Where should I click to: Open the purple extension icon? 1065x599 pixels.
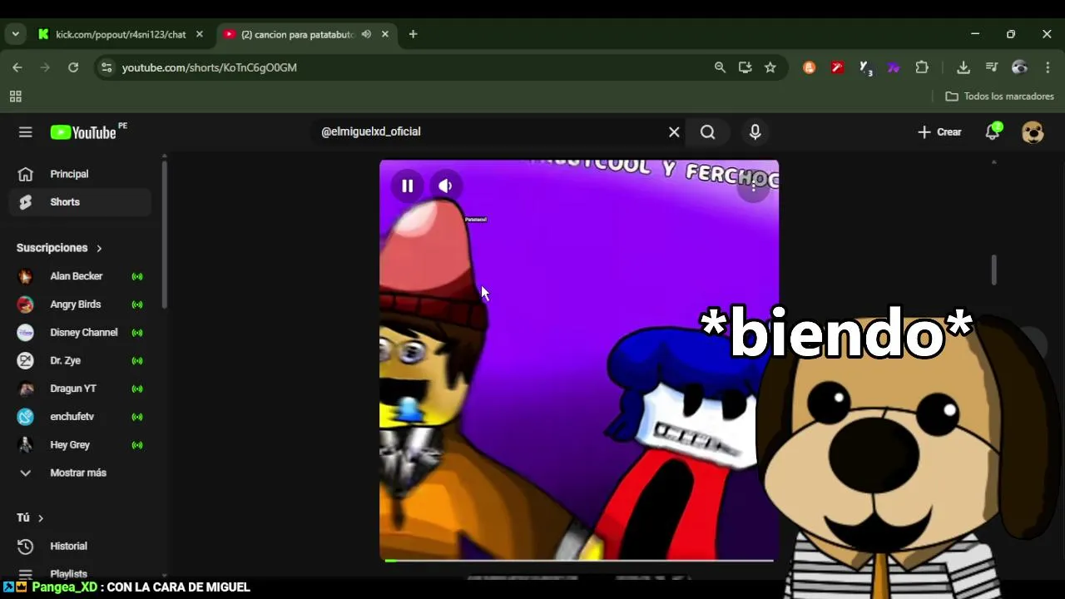click(894, 67)
